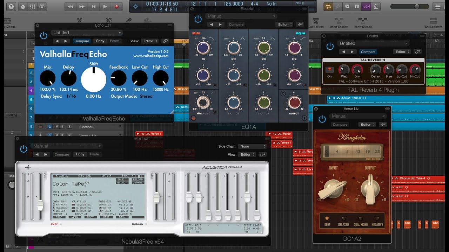Click the Rewind transport button

coord(71,6)
